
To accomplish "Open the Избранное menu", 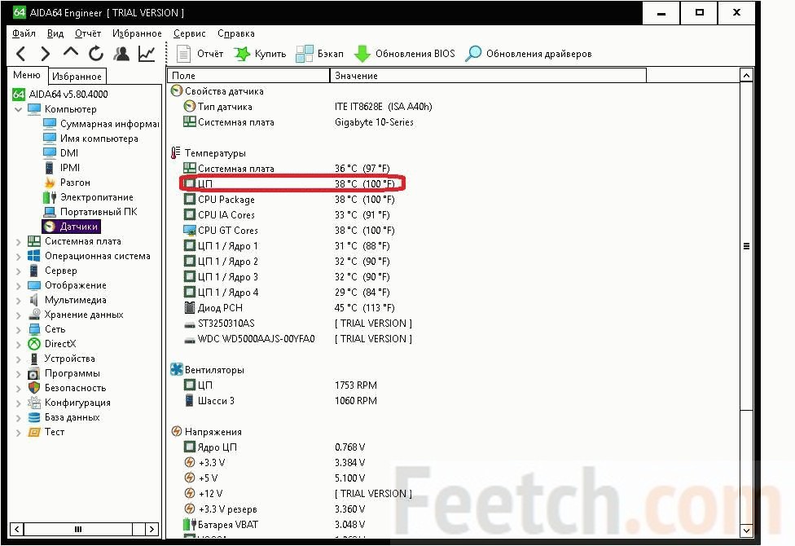I will pos(137,33).
